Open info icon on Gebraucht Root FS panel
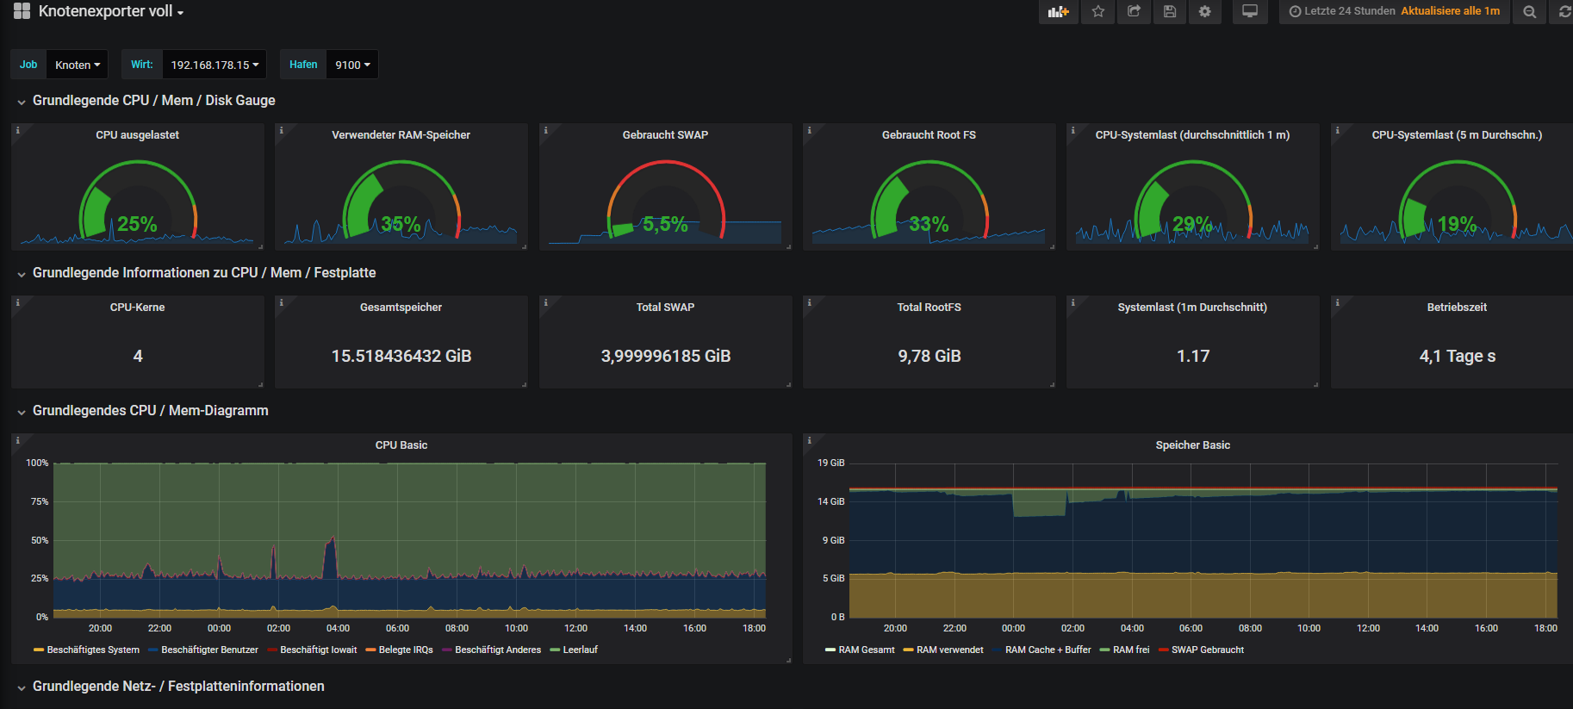This screenshot has width=1573, height=709. pyautogui.click(x=809, y=130)
